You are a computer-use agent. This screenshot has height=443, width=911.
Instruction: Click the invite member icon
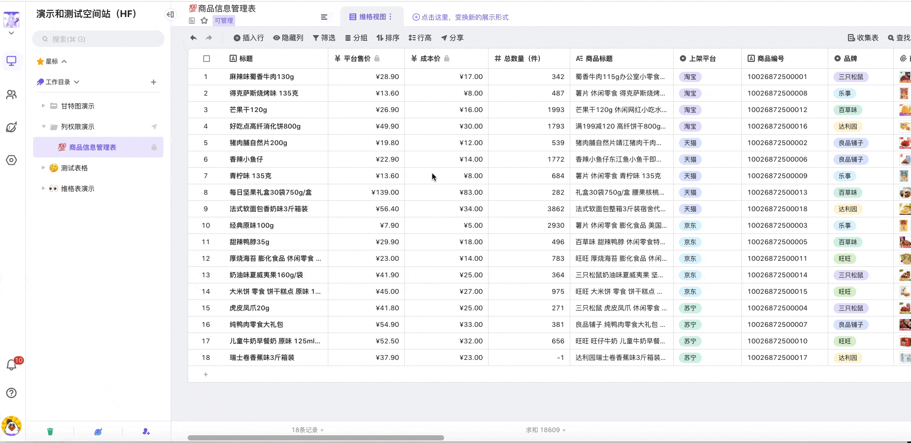click(146, 432)
